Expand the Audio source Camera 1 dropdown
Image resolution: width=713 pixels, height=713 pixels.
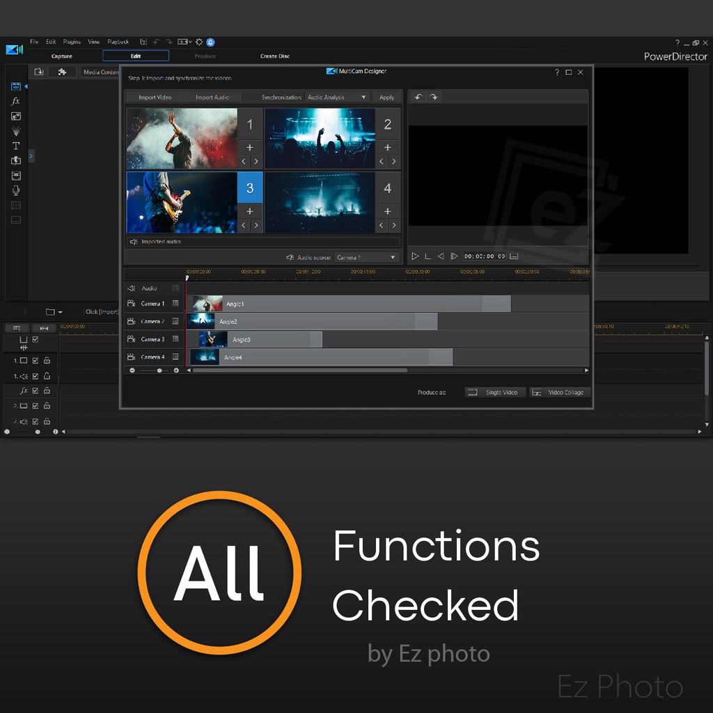366,258
